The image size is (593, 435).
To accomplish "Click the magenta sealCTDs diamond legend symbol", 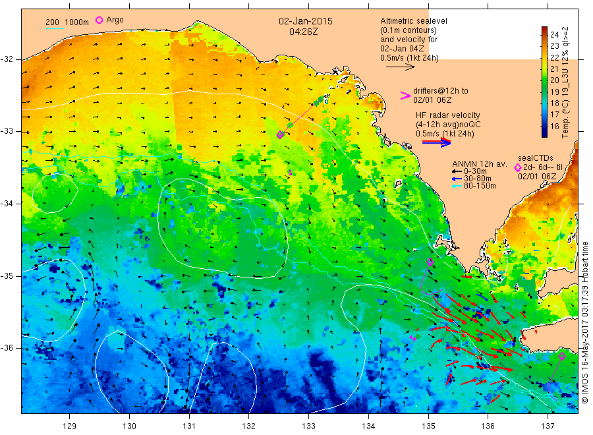I will 518,167.
